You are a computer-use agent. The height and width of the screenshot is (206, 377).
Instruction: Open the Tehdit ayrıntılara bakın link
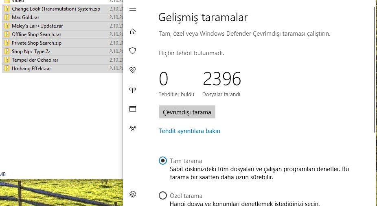coord(189,131)
